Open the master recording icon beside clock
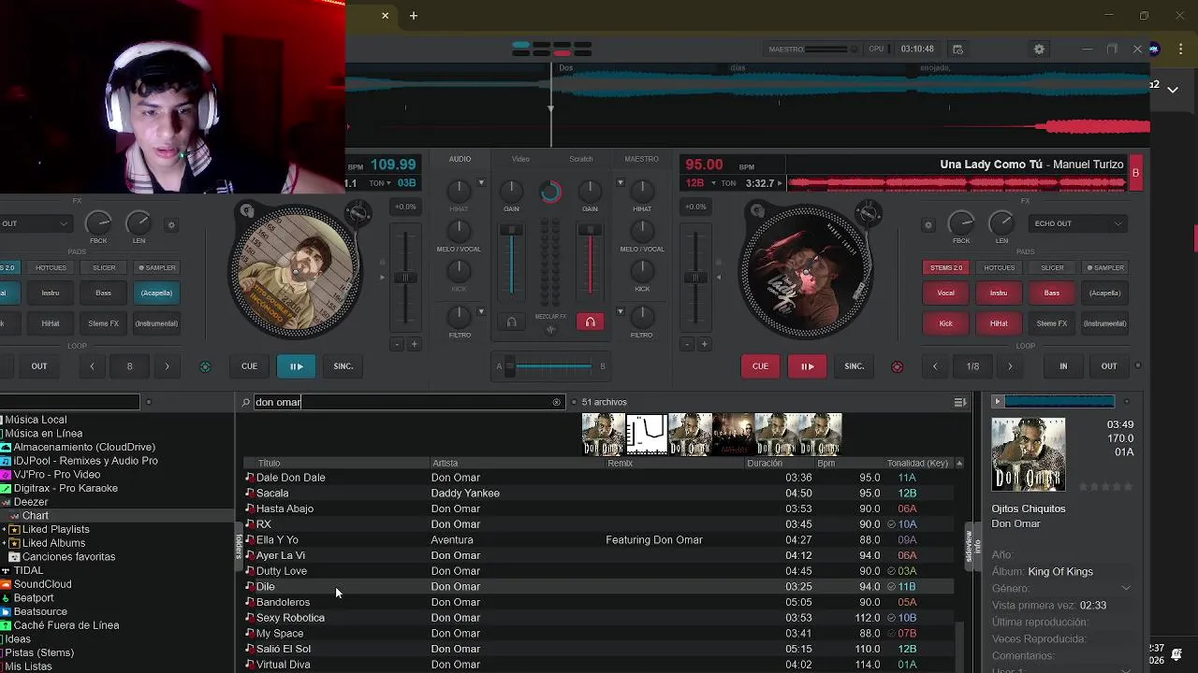1198x673 pixels. tap(957, 50)
